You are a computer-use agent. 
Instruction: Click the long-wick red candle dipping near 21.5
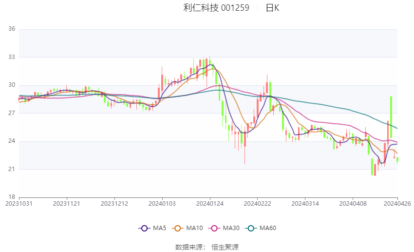coord(245,145)
